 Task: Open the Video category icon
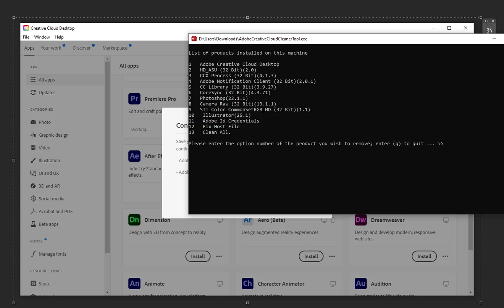tap(33, 148)
